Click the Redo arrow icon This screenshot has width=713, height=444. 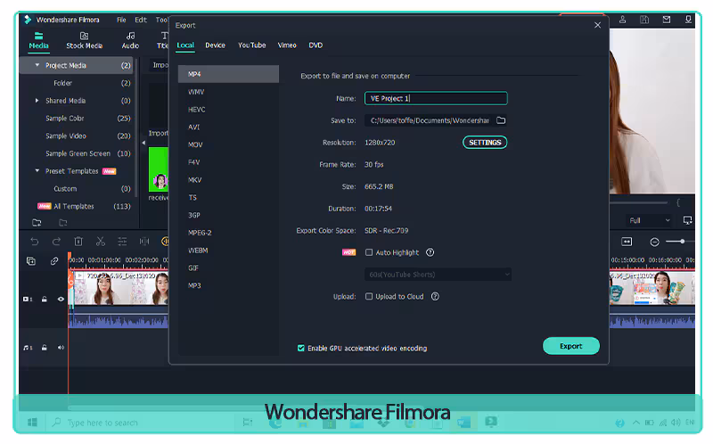coord(56,242)
